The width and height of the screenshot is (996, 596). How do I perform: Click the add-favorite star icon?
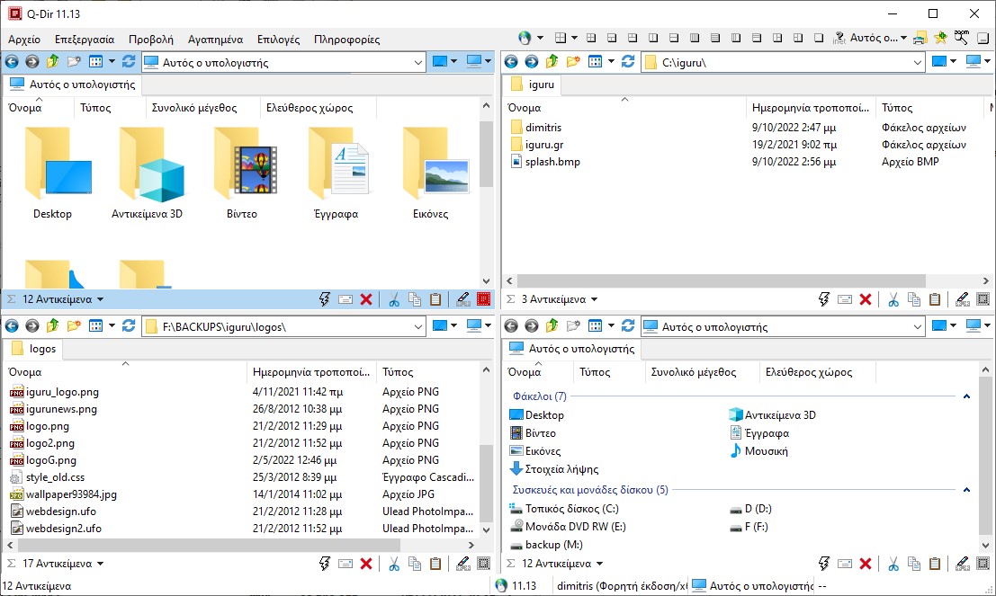point(941,38)
